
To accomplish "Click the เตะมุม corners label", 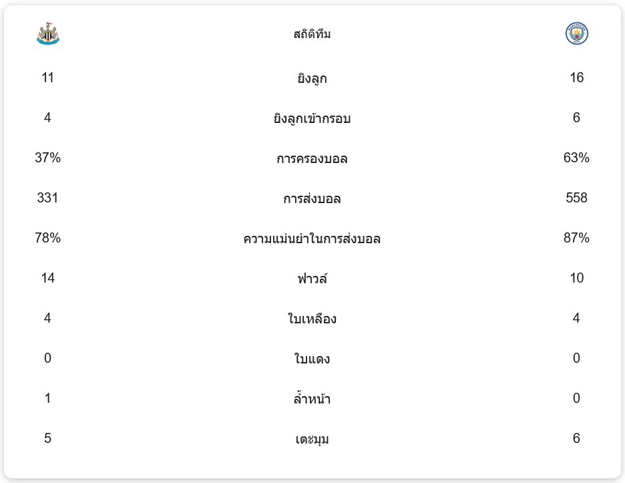I will click(x=312, y=440).
